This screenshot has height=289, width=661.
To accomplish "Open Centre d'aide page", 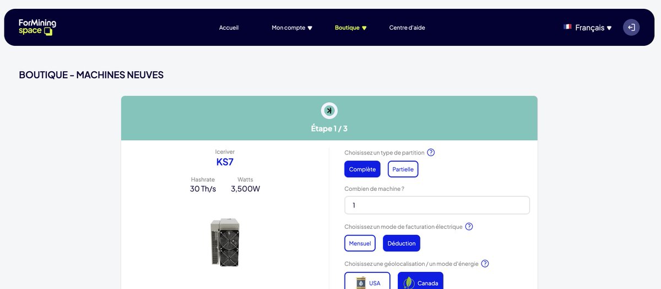I will [407, 28].
